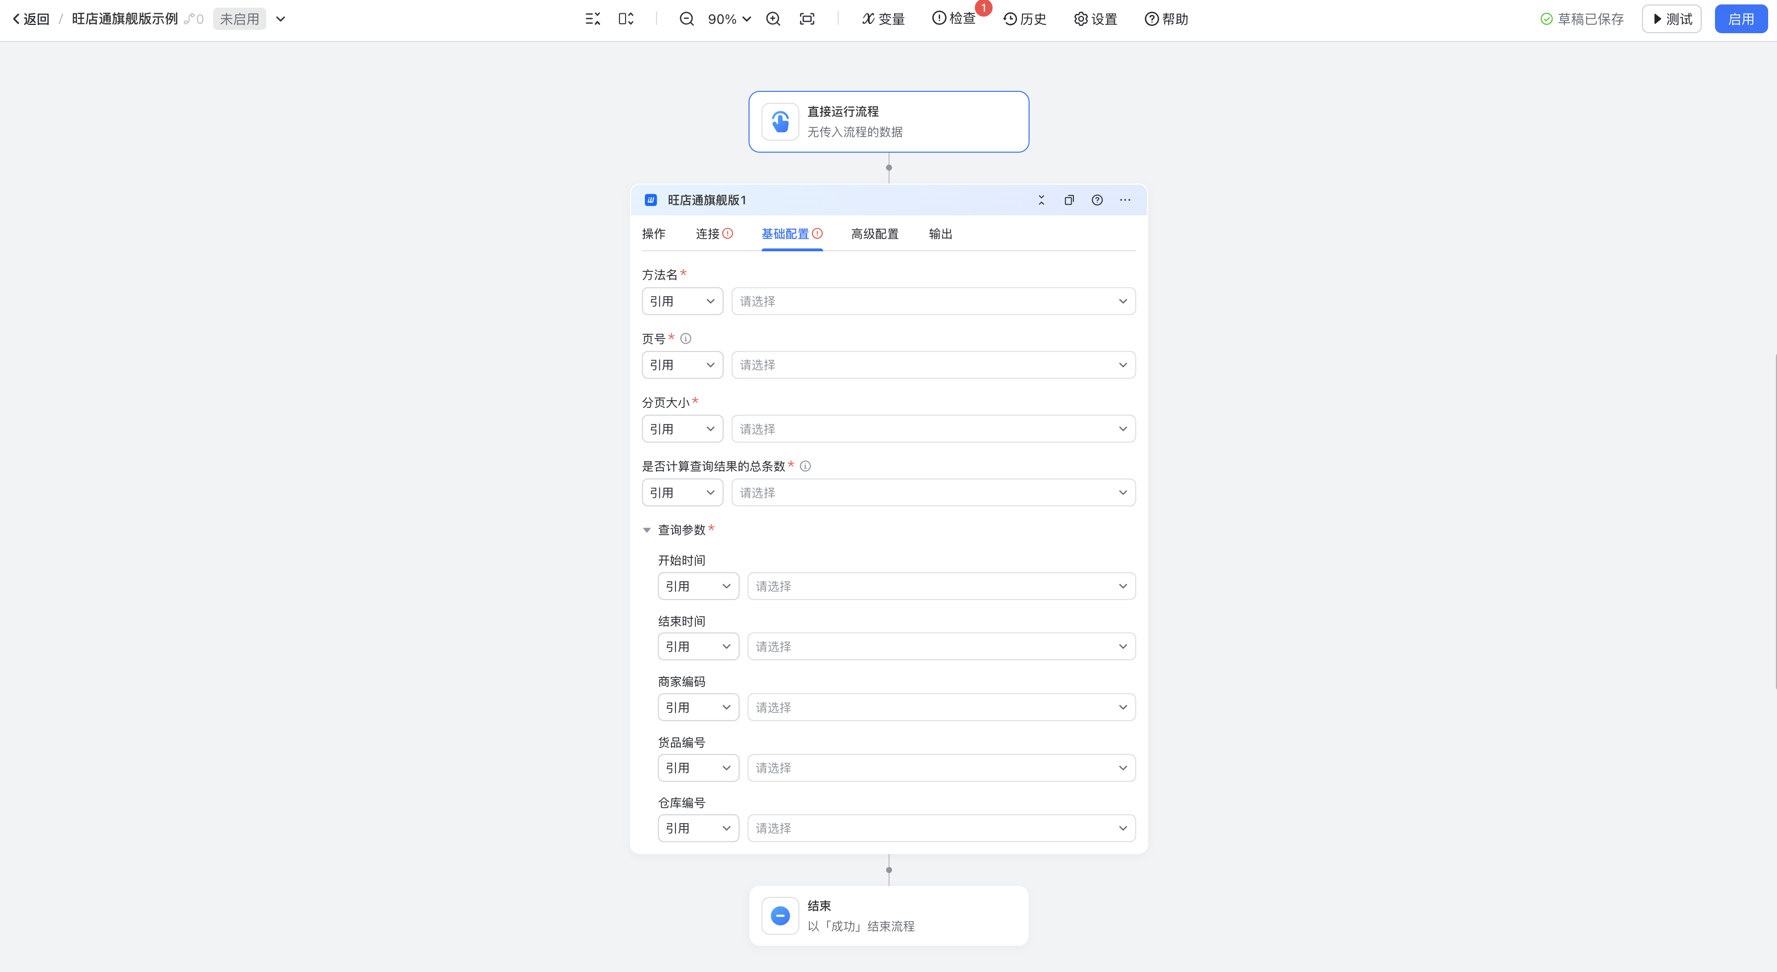The height and width of the screenshot is (972, 1777).
Task: Open the more options ellipsis in the panel header
Action: (x=1125, y=200)
